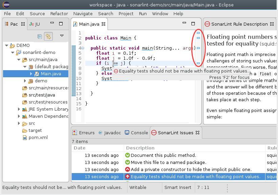This screenshot has width=278, height=195.
Task: Collapse the (default package) node
Action: coord(25,67)
